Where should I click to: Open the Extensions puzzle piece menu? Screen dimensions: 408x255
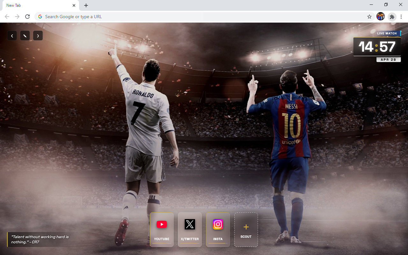(392, 17)
